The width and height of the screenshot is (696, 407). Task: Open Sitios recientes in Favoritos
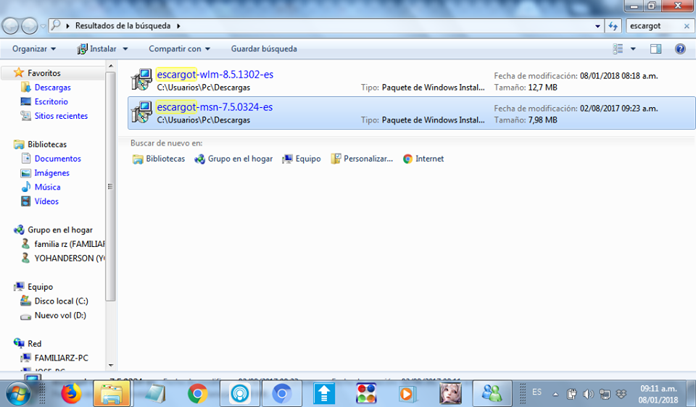pos(61,116)
